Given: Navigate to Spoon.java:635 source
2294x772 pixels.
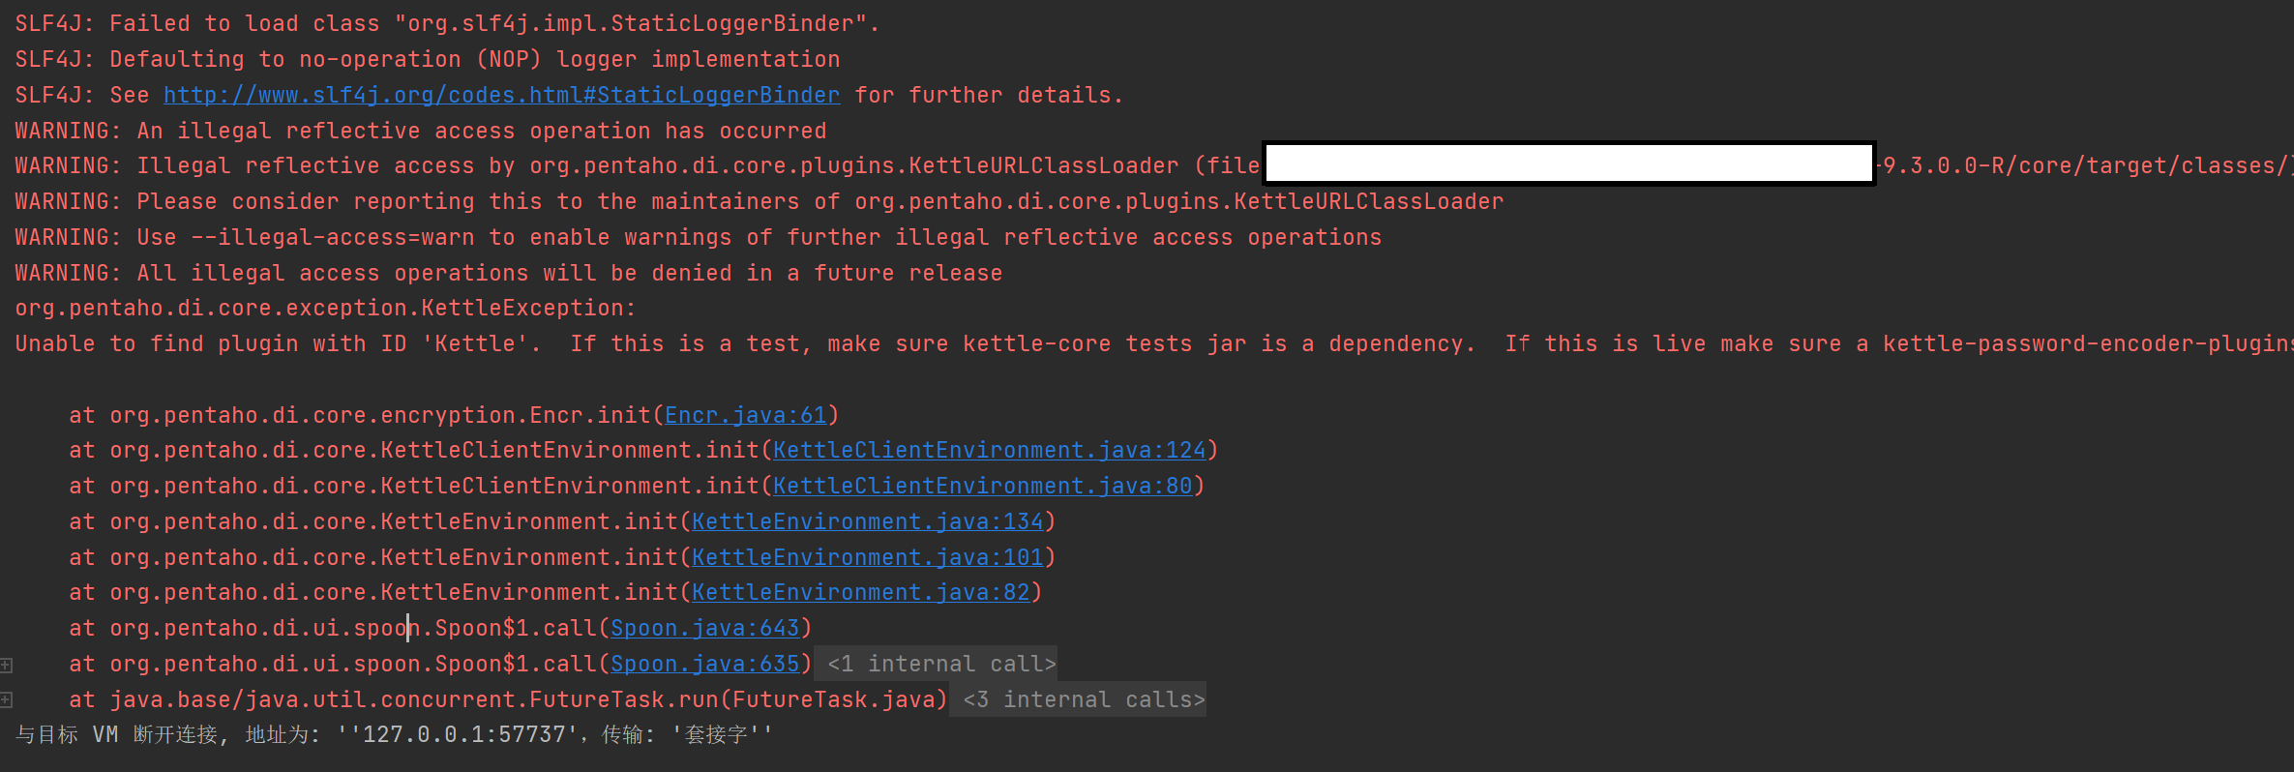Looking at the screenshot, I should [704, 664].
